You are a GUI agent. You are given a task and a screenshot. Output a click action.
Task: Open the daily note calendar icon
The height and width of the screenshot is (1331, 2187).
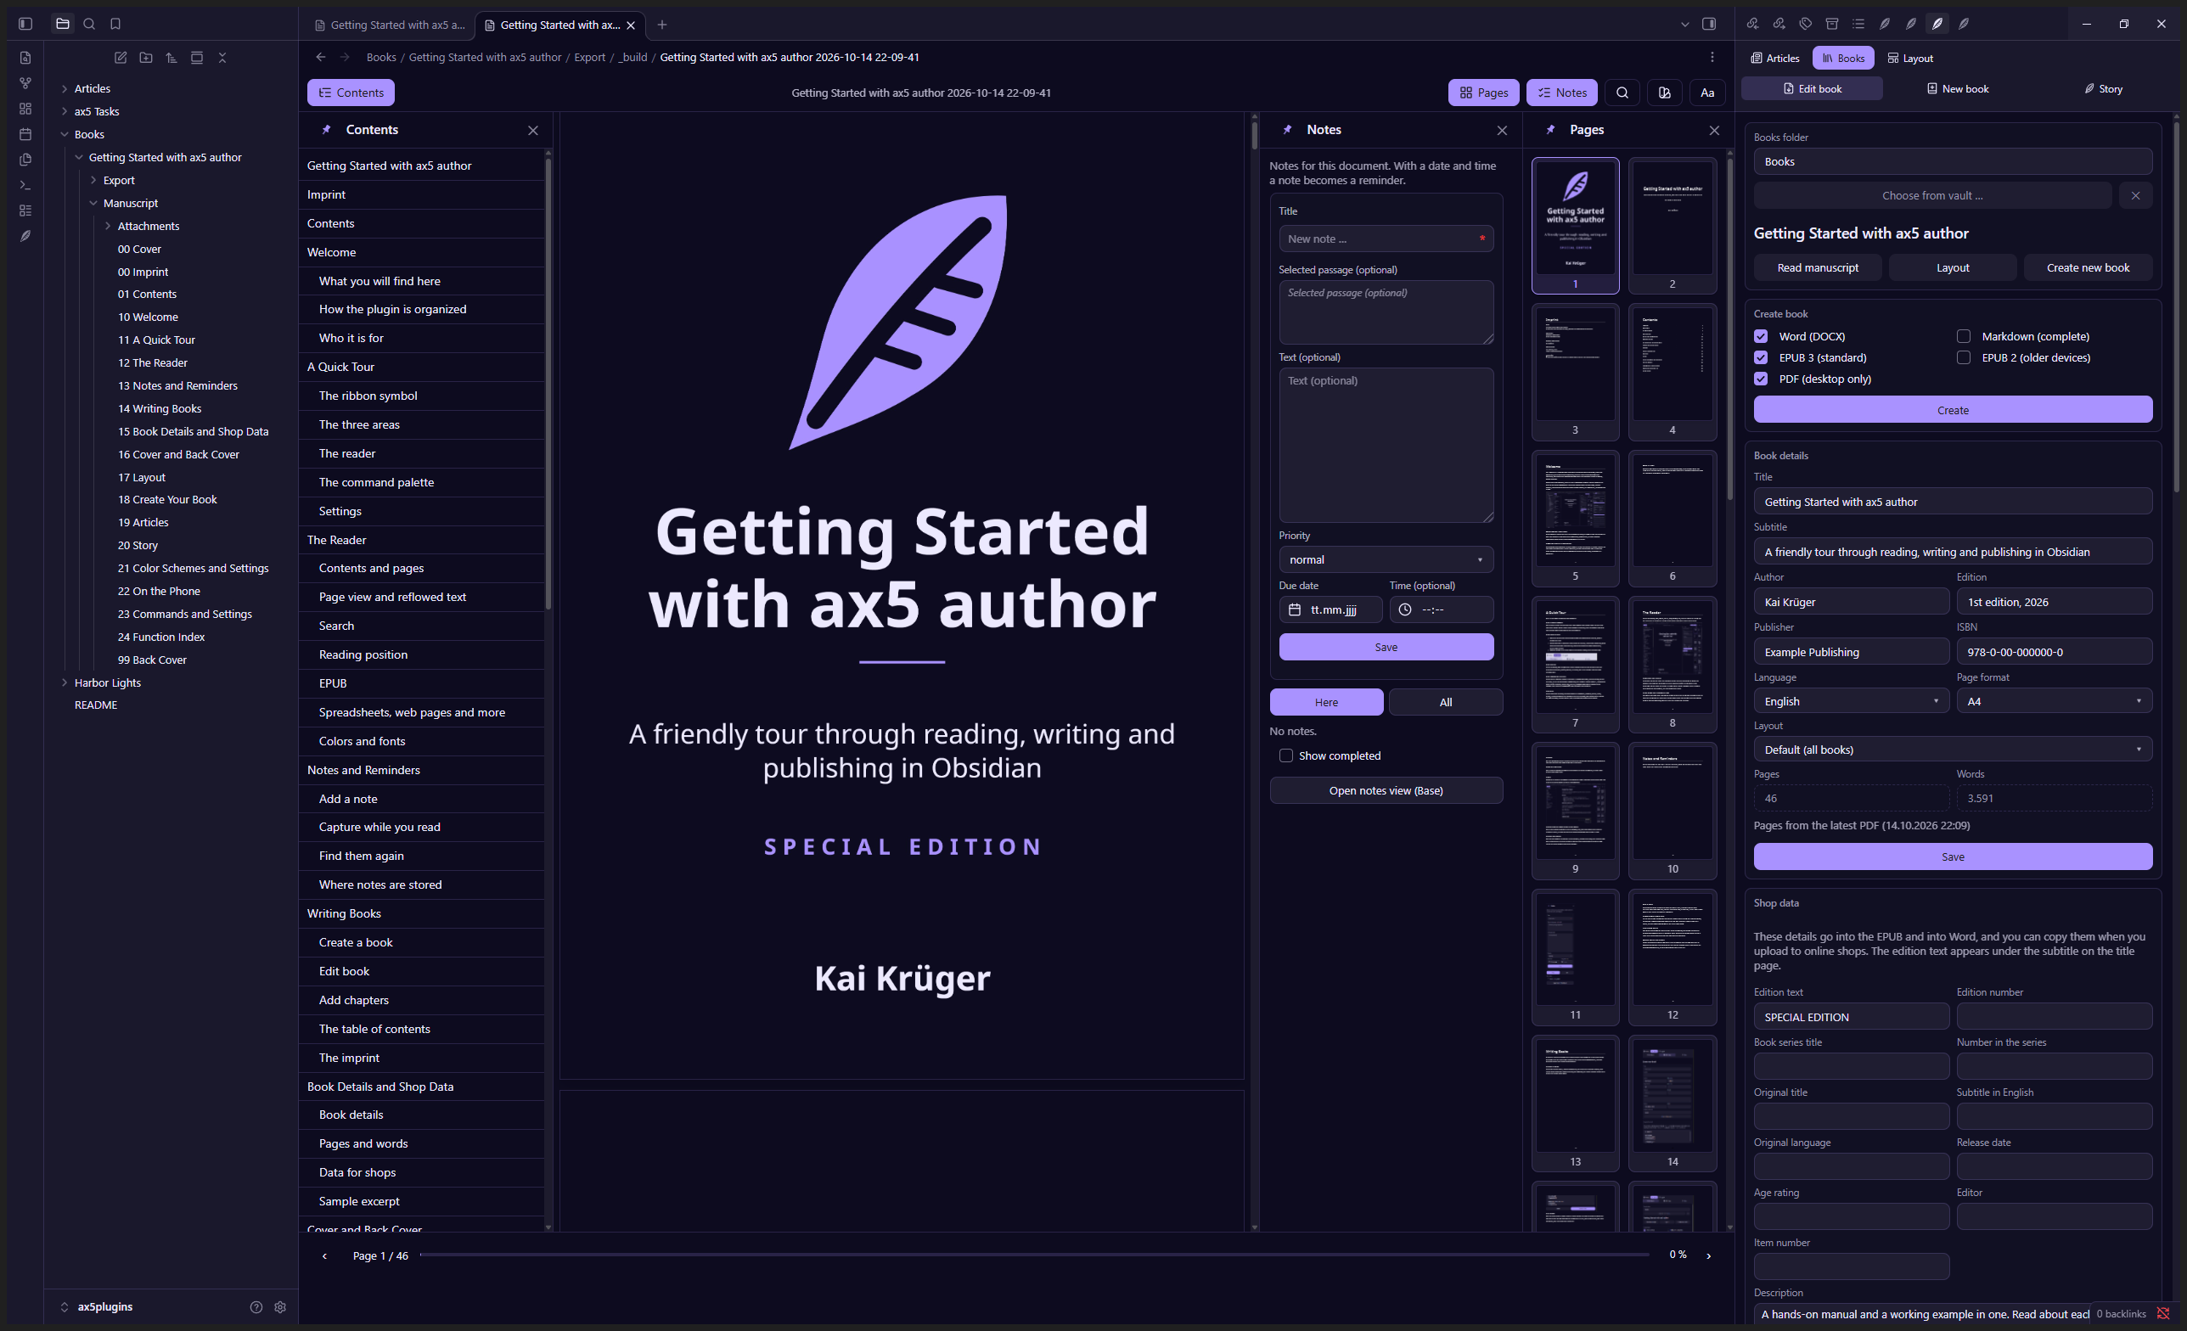pyautogui.click(x=25, y=134)
